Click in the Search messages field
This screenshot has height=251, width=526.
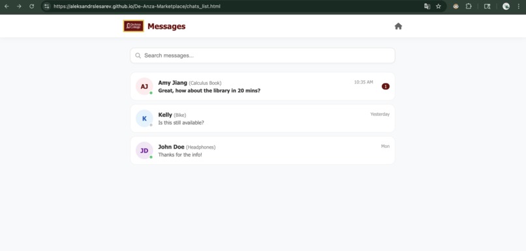262,55
